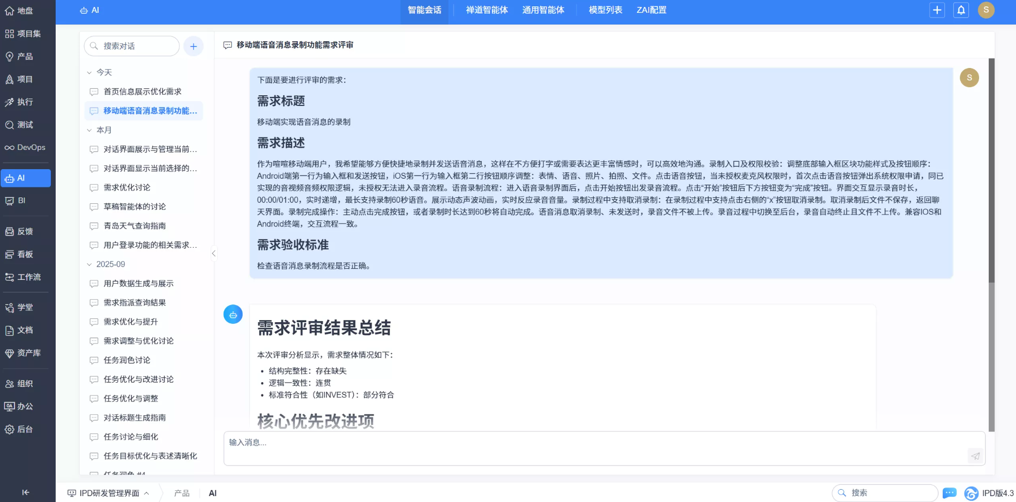Collapse the 2025-09 conversation group
The width and height of the screenshot is (1016, 502).
coord(89,264)
